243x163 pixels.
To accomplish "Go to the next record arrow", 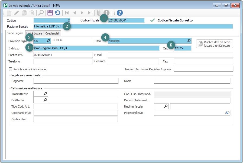I will (x=82, y=13).
